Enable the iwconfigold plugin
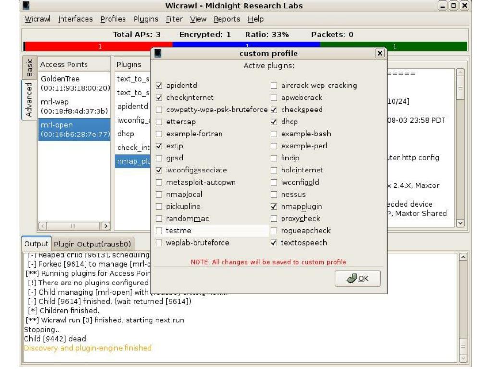492x369 pixels. (274, 182)
